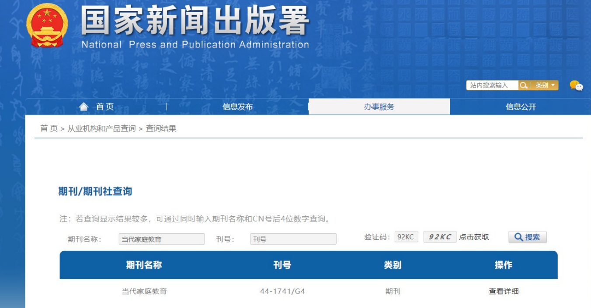Select the 办事服务 navigation tab
This screenshot has width=591, height=308.
[x=379, y=107]
